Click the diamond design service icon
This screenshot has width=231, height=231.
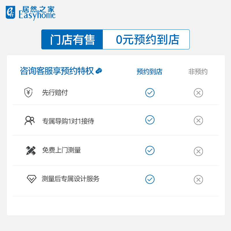click(31, 179)
